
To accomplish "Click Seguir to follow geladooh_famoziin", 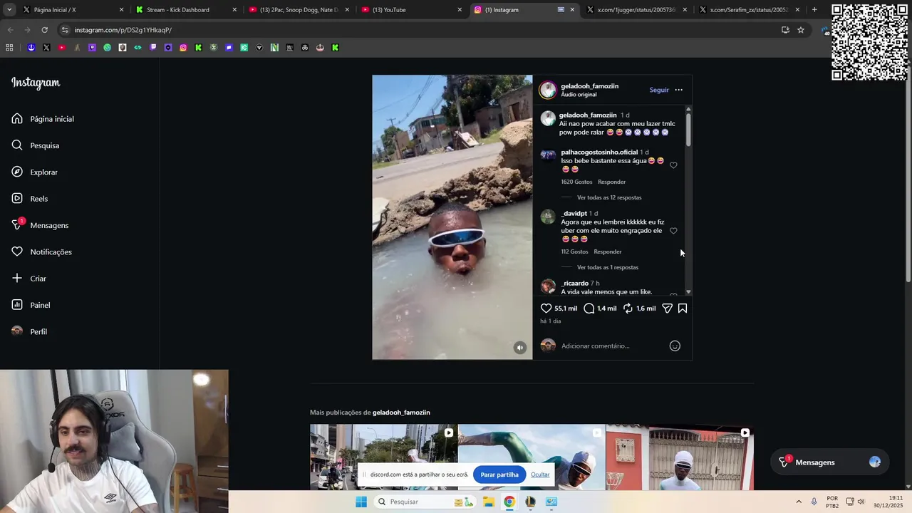I will click(659, 90).
